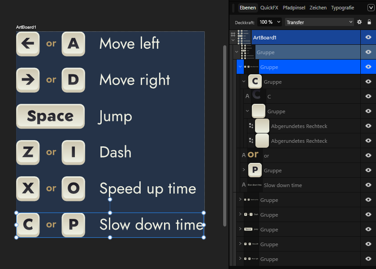
Task: Click the P key thumbnail in layers
Action: pos(255,170)
